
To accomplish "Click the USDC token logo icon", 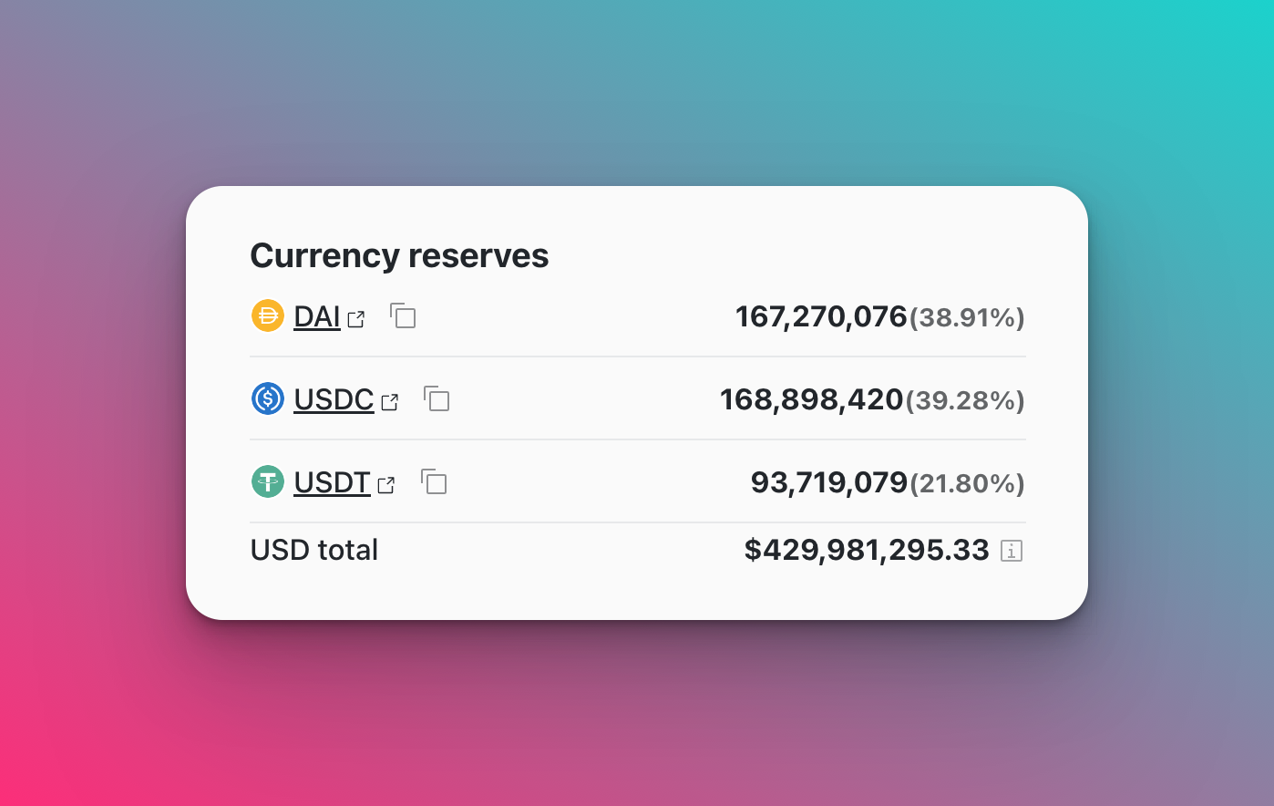I will [268, 398].
